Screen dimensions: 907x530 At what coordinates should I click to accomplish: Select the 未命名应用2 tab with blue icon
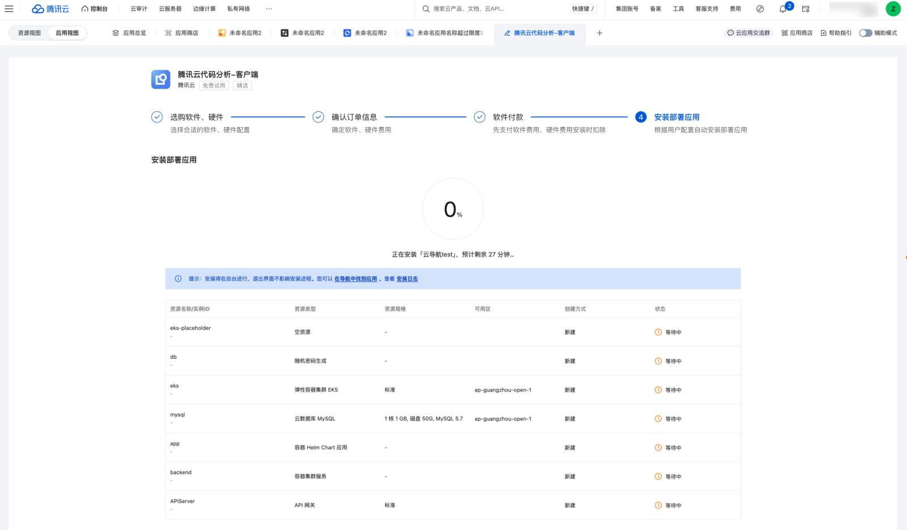click(x=365, y=33)
